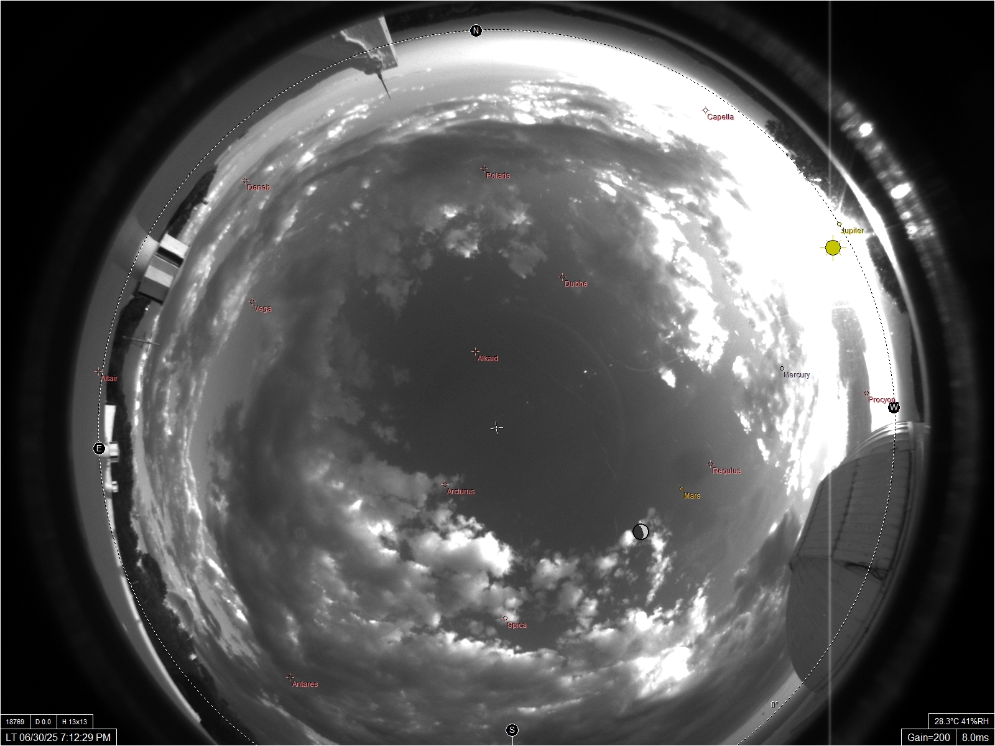Click the 0° horizon label

(774, 705)
